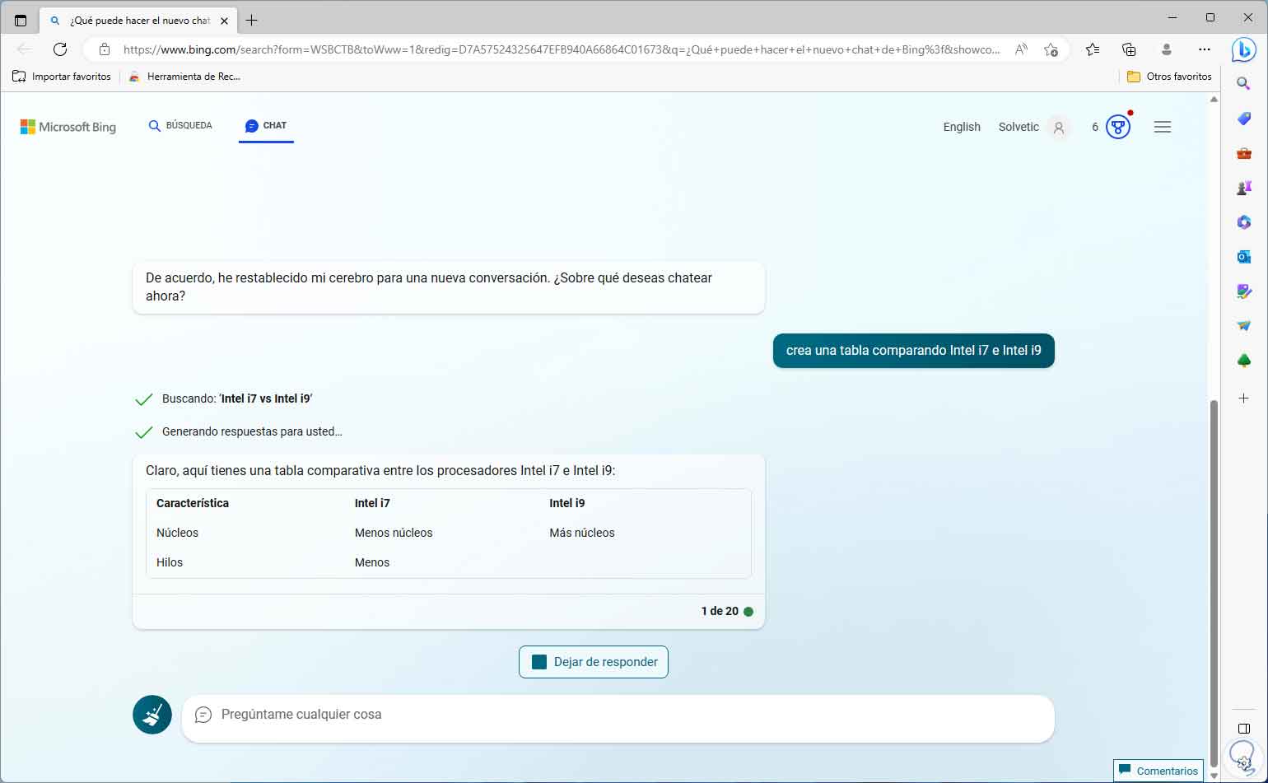Click the page vertical scrollbar thumb
Image resolution: width=1268 pixels, height=783 pixels.
(1214, 583)
